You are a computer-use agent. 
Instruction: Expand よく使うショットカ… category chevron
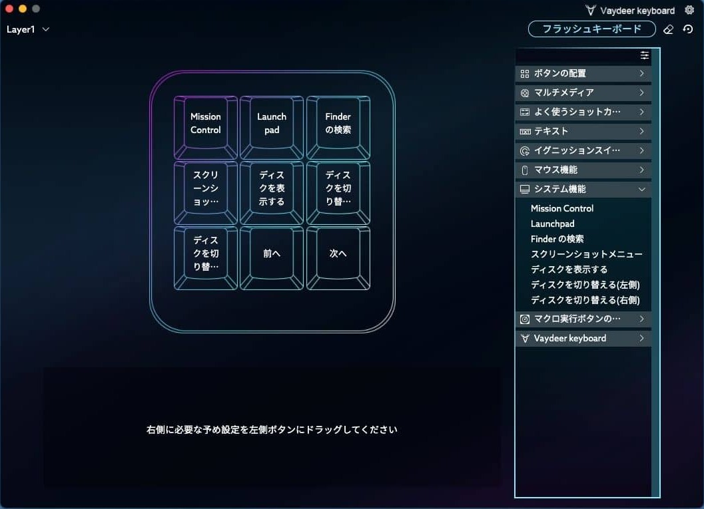641,112
